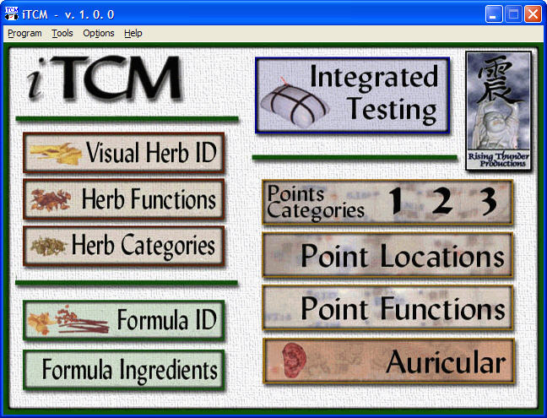Image resolution: width=547 pixels, height=418 pixels.
Task: Click the yellow herb slices icon
Action: tap(56, 154)
